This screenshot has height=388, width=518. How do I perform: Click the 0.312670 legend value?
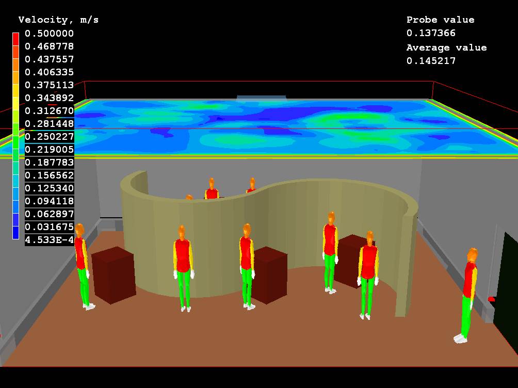49,111
